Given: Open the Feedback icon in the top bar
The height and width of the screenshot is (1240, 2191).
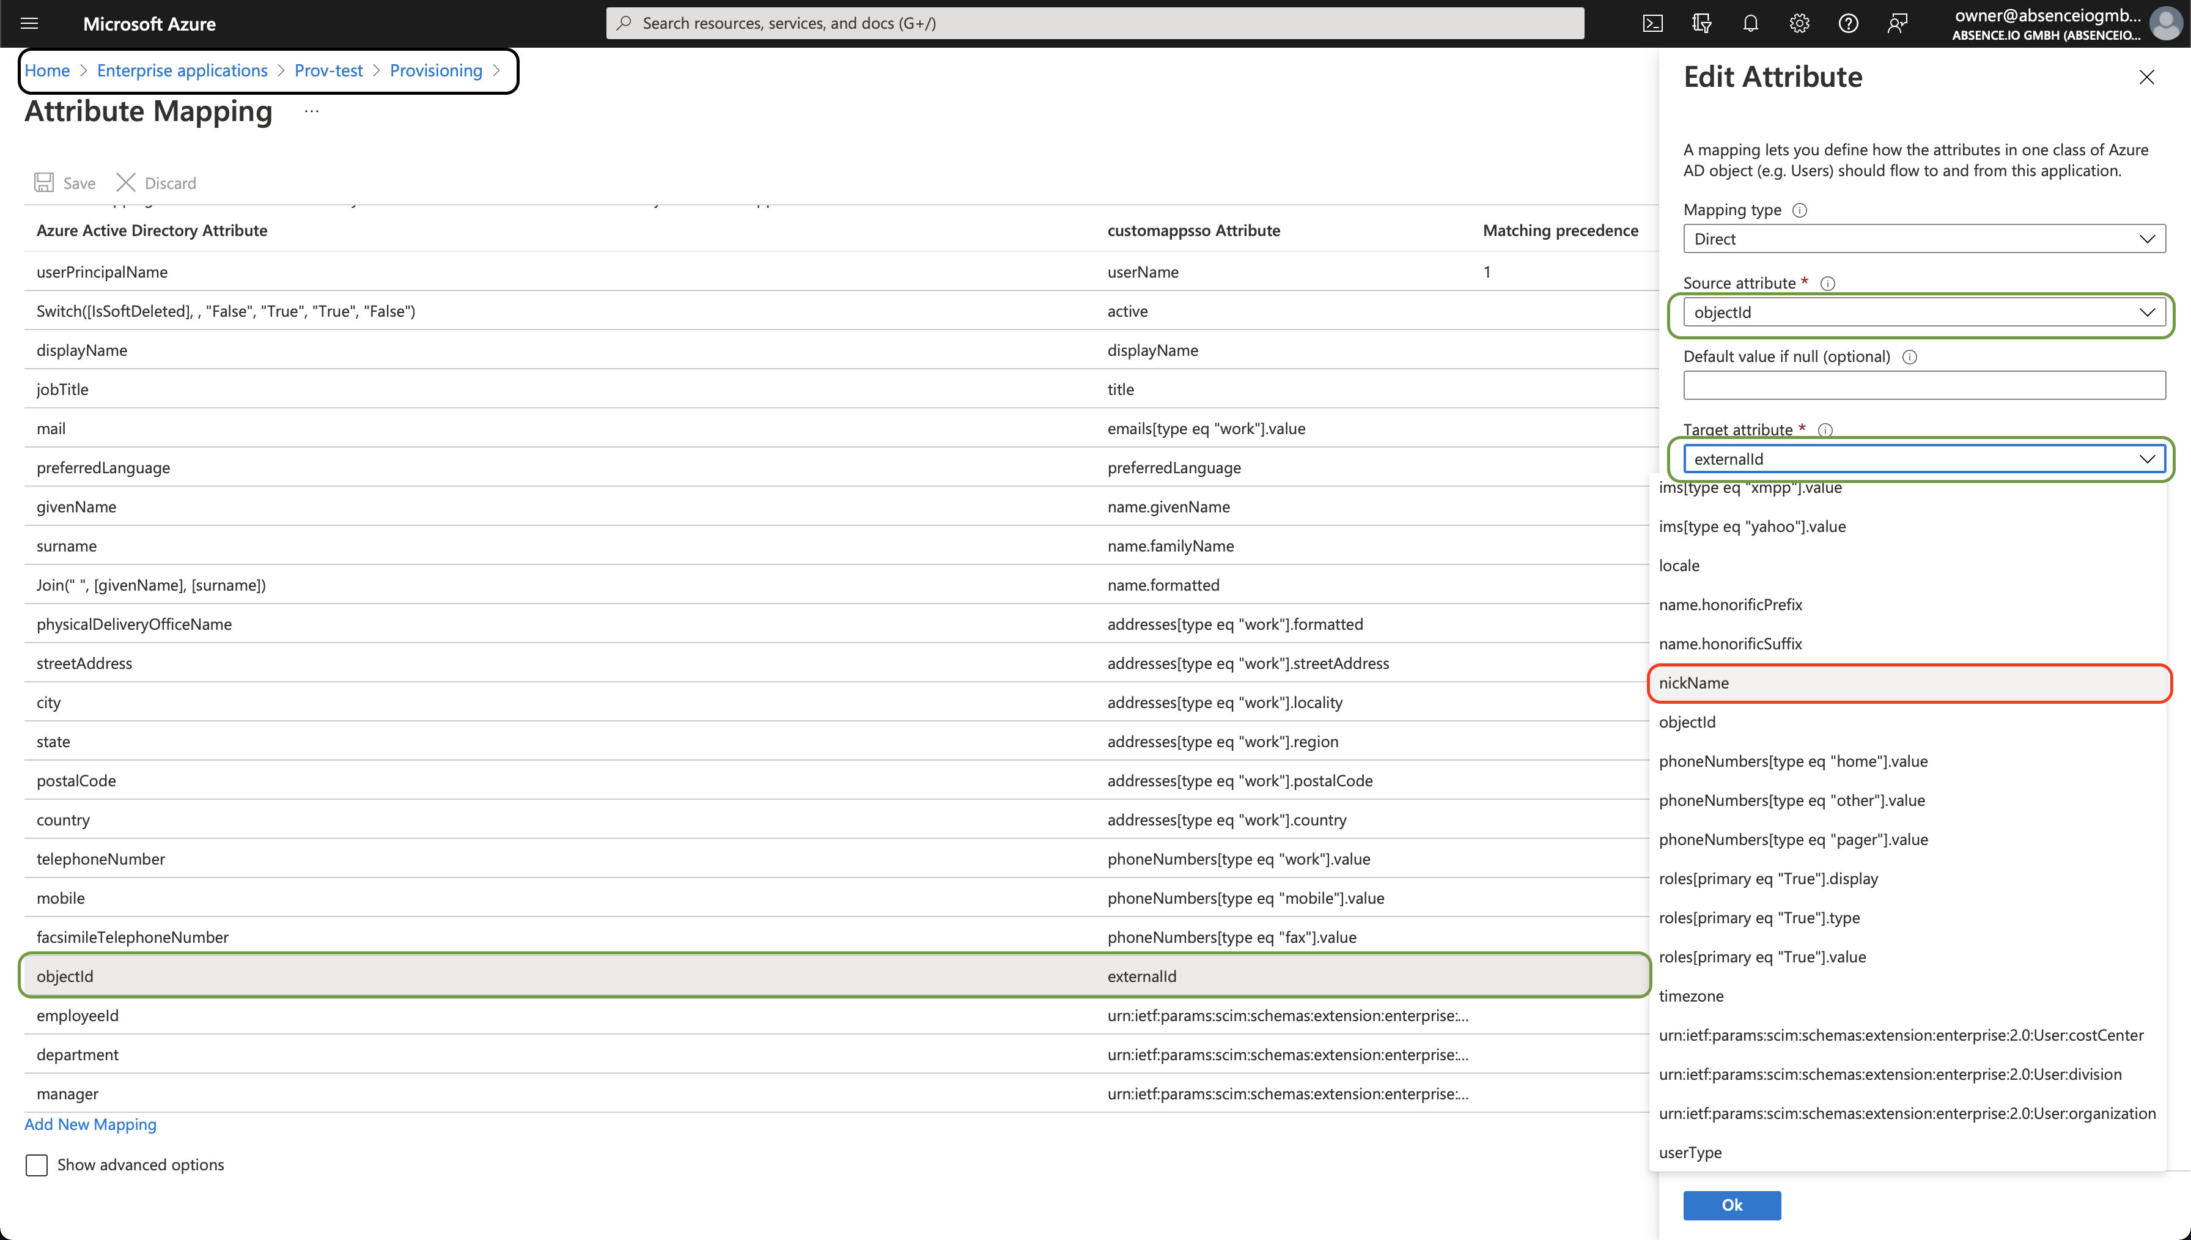Looking at the screenshot, I should click(x=1896, y=23).
